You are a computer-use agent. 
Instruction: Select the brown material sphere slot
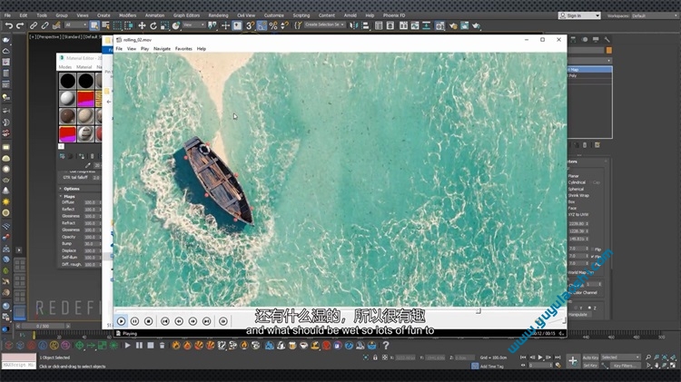(68, 116)
